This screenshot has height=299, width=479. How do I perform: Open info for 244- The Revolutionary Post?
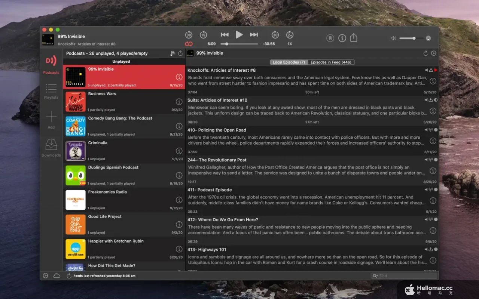coord(433,171)
